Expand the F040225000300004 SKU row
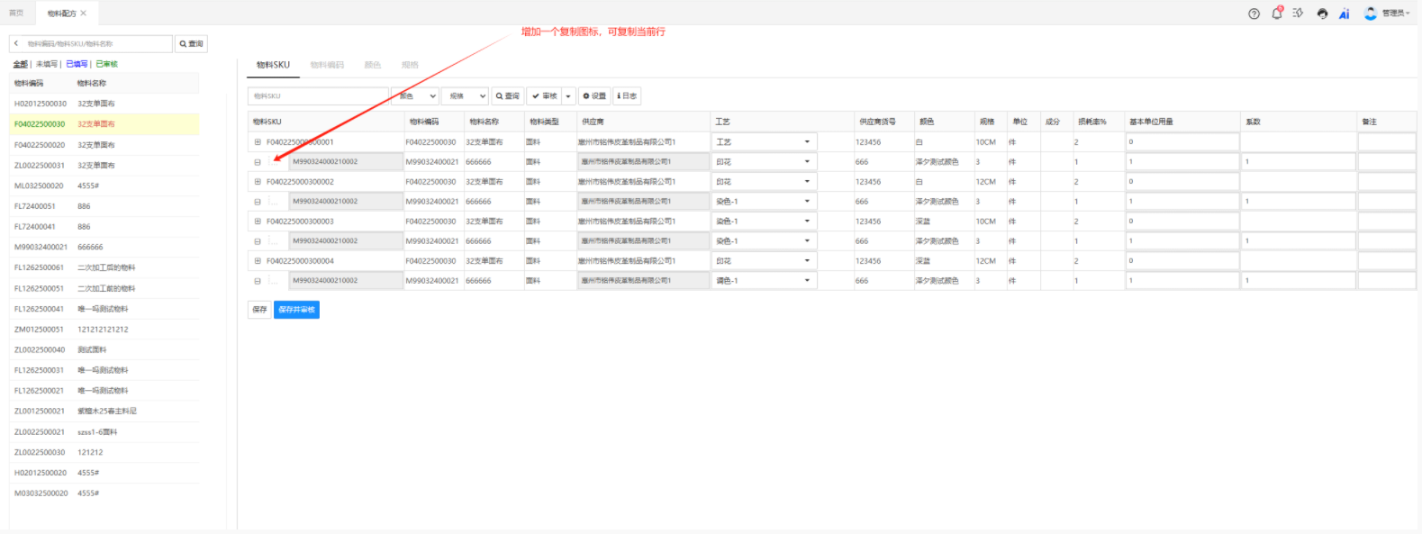This screenshot has height=534, width=1422. (x=258, y=261)
